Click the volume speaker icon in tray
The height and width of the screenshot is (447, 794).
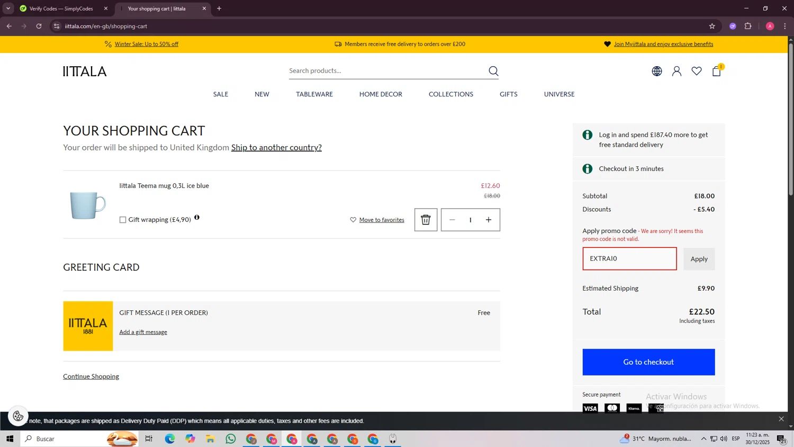724,439
